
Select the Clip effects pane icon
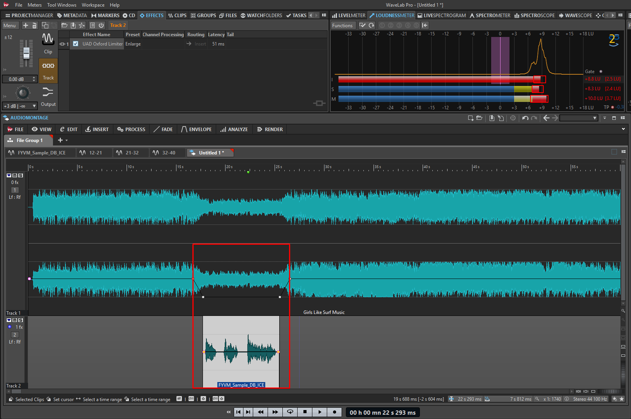[48, 43]
